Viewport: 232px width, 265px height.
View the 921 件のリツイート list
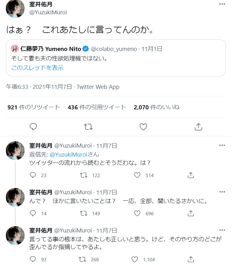pos(34,107)
